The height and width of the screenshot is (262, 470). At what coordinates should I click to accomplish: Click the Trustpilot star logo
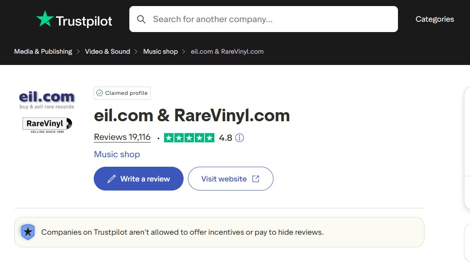[45, 19]
